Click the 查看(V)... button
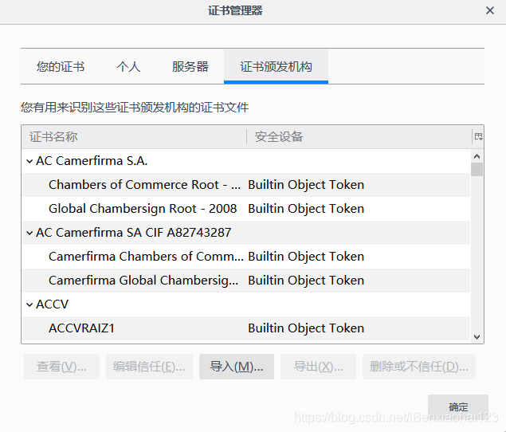The height and width of the screenshot is (432, 506). pos(61,367)
